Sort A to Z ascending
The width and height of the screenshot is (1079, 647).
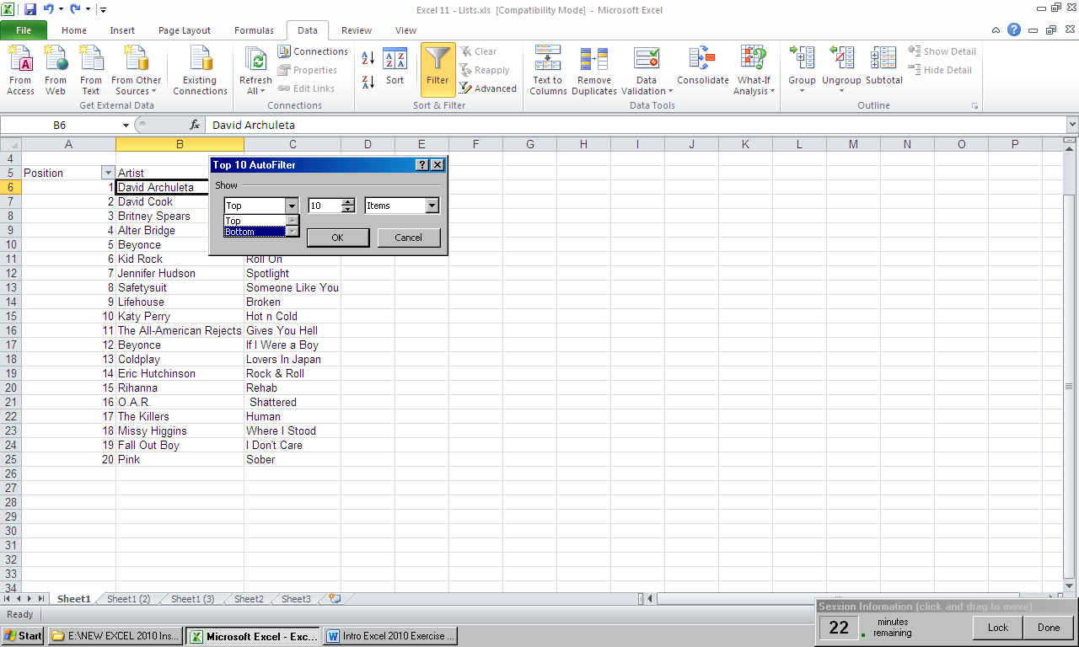[x=368, y=58]
